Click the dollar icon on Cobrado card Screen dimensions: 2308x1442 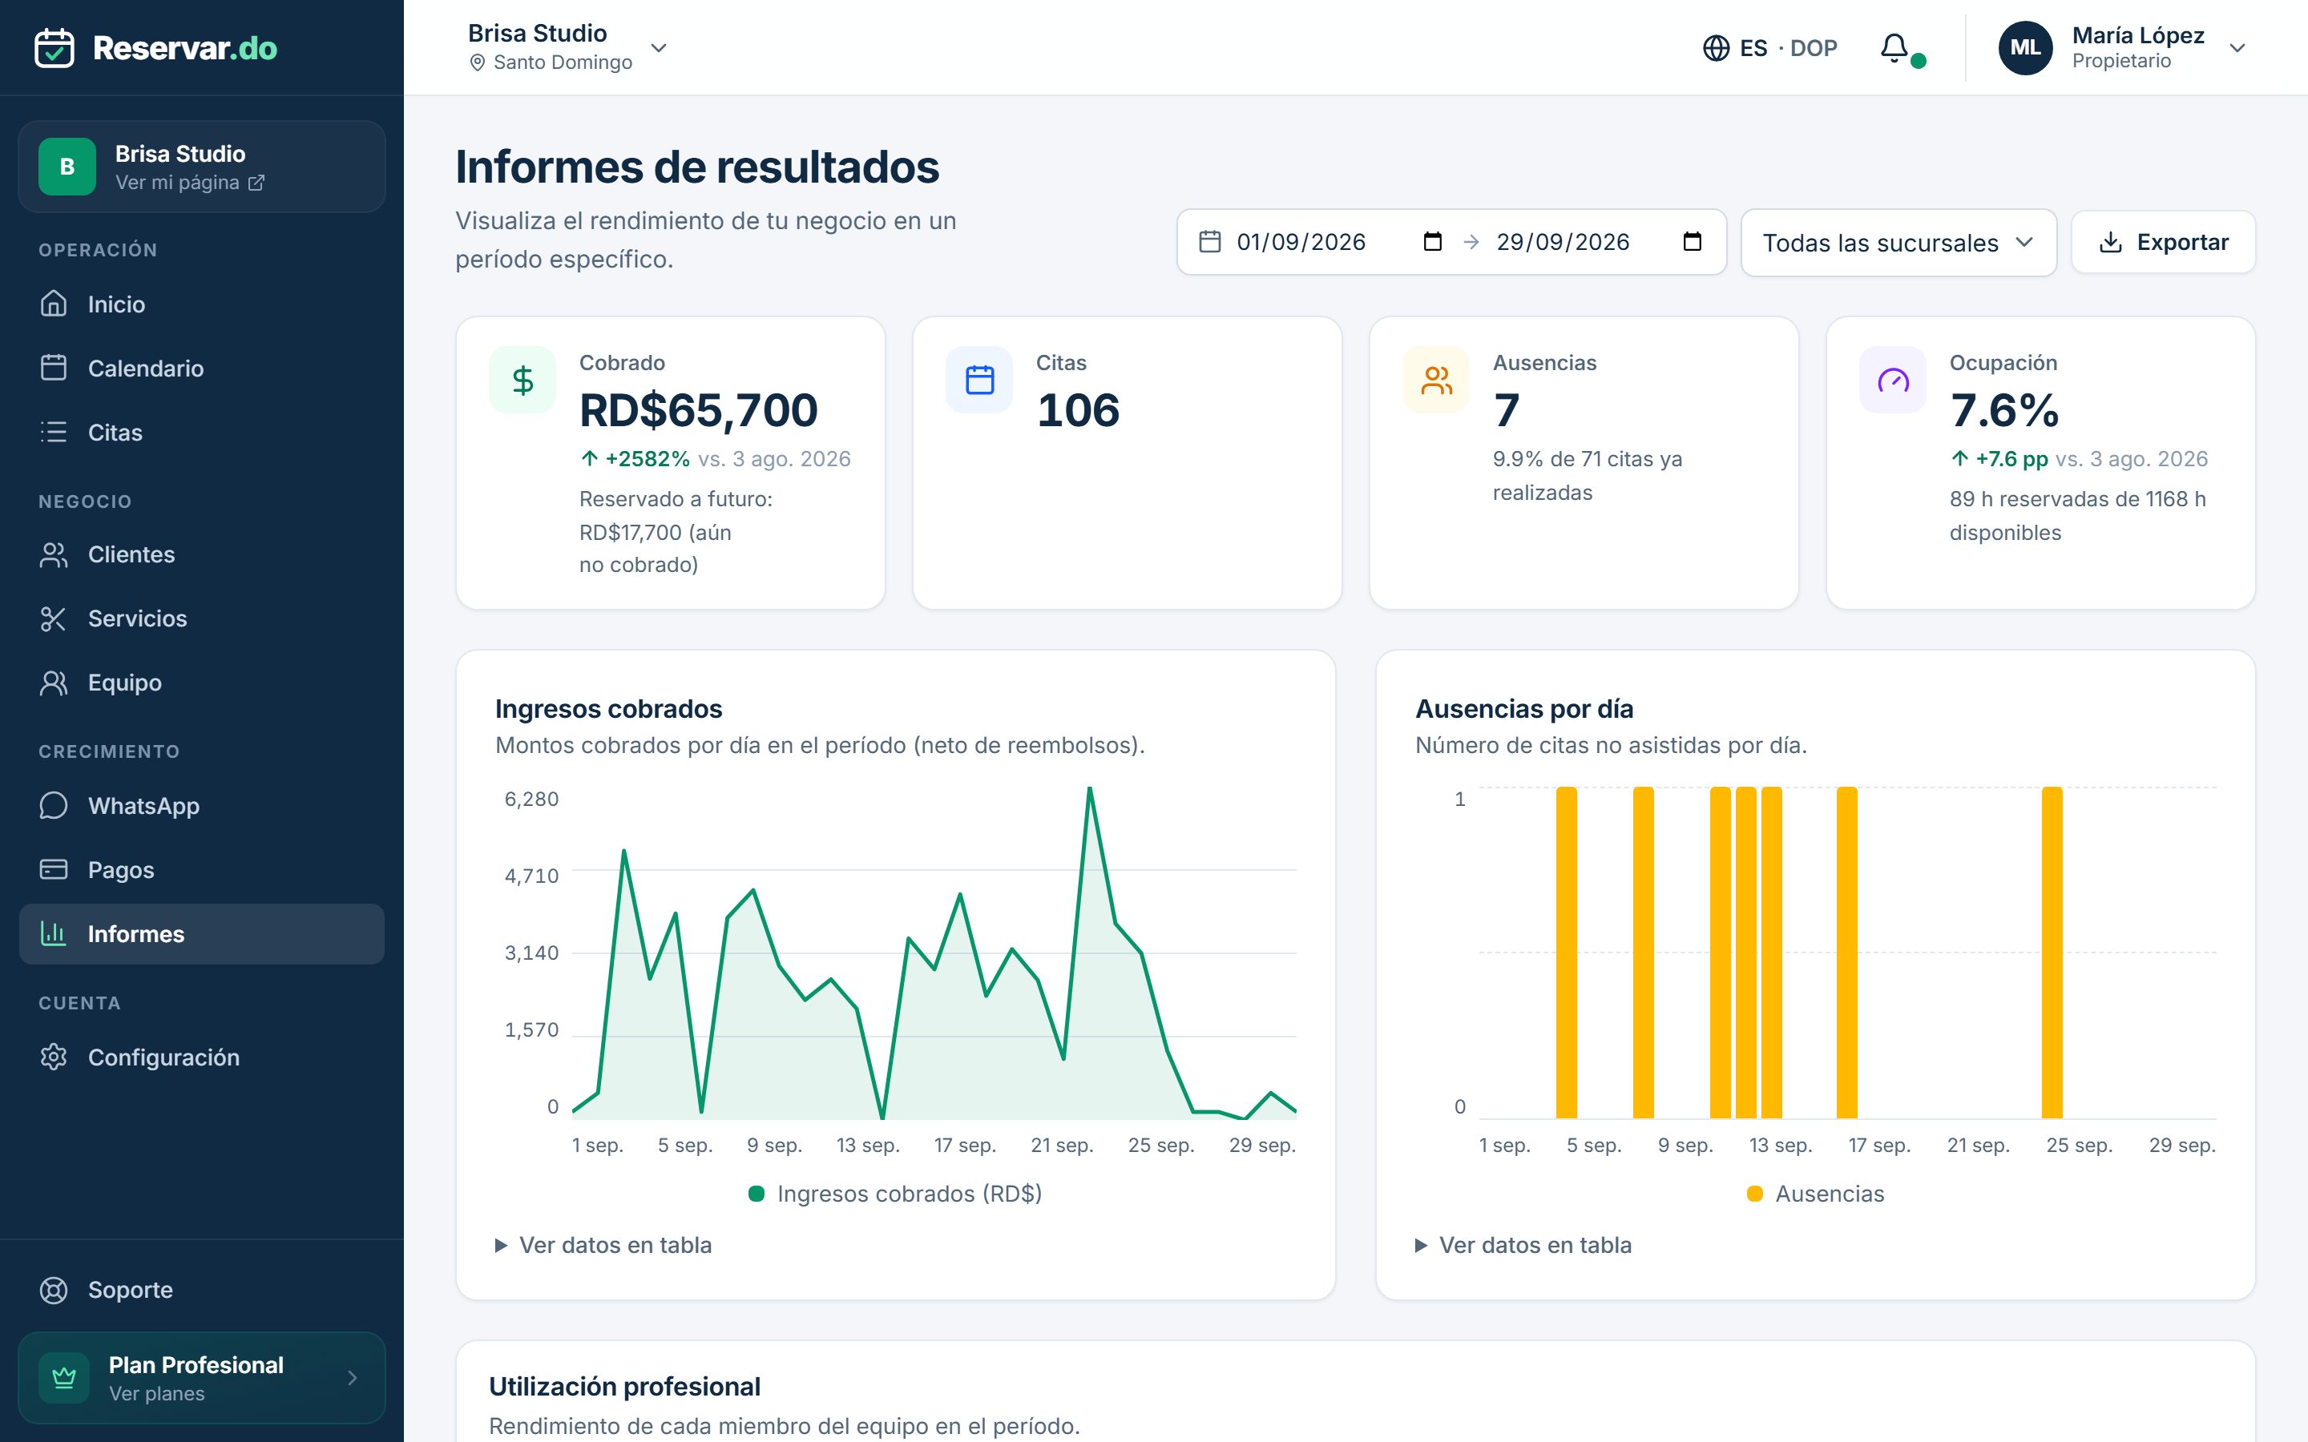click(x=523, y=380)
